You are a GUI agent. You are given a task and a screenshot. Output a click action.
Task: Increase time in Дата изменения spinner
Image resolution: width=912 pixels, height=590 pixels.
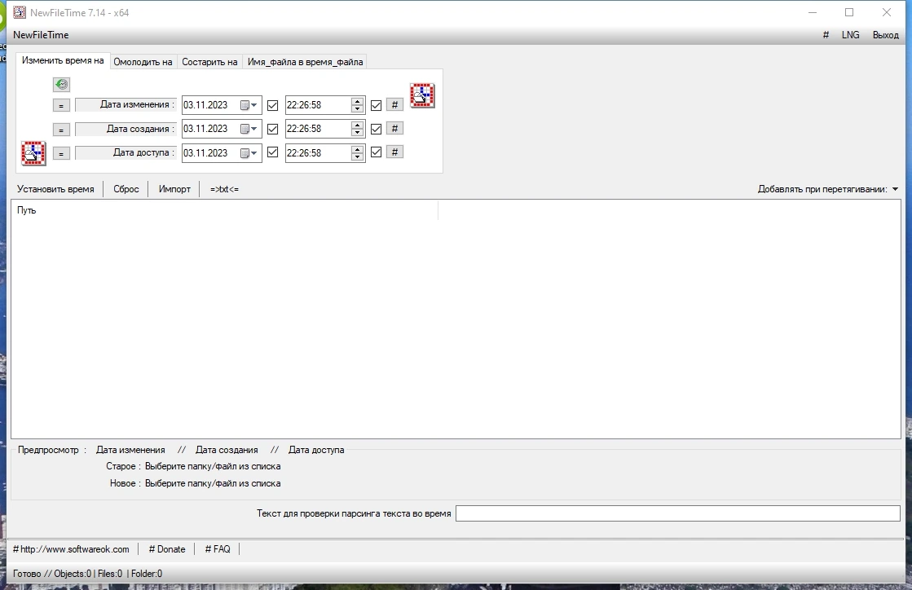(358, 102)
